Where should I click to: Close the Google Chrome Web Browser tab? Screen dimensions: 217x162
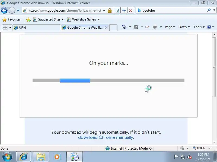coord(106,28)
